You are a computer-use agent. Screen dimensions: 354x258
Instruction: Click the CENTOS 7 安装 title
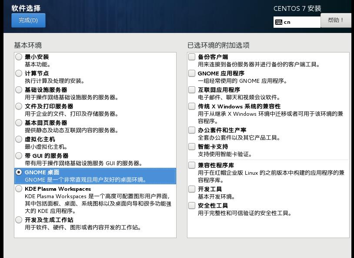click(x=297, y=9)
